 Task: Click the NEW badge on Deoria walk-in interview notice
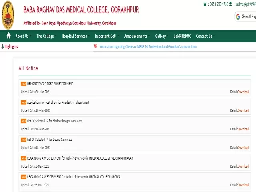point(24,177)
